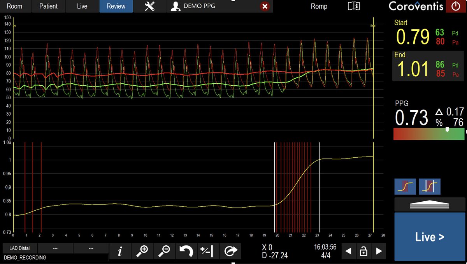Click the red power button
The height and width of the screenshot is (264, 467).
tap(455, 6)
